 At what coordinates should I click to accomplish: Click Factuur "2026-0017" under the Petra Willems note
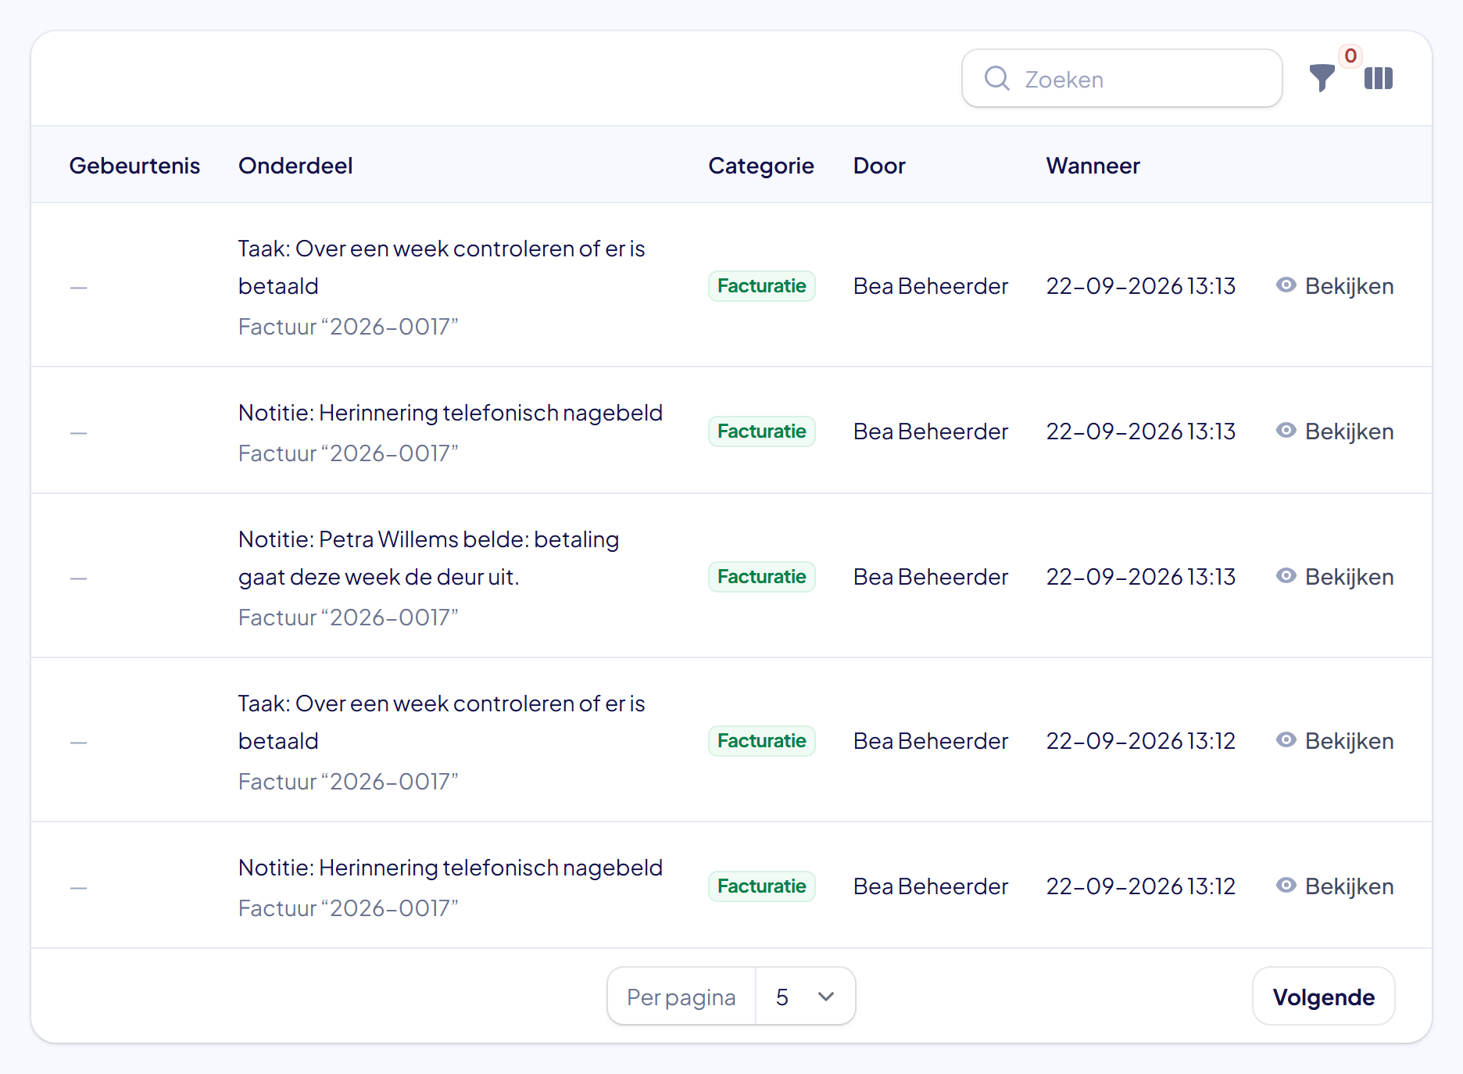[x=349, y=618]
